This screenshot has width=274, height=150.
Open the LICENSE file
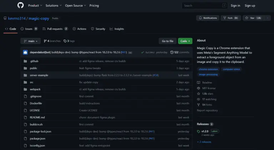tap(35, 110)
